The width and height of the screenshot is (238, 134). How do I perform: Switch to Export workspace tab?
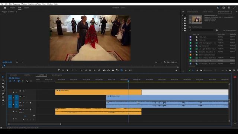pos(26,7)
